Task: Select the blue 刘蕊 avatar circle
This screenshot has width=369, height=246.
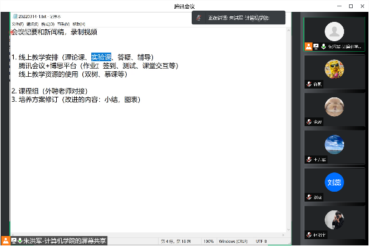Action: 334,182
